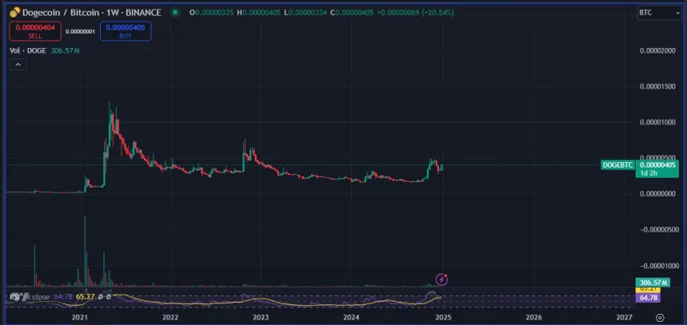Click the 2021 label on time axis
Viewport: 687px width, 325px height.
tap(79, 317)
